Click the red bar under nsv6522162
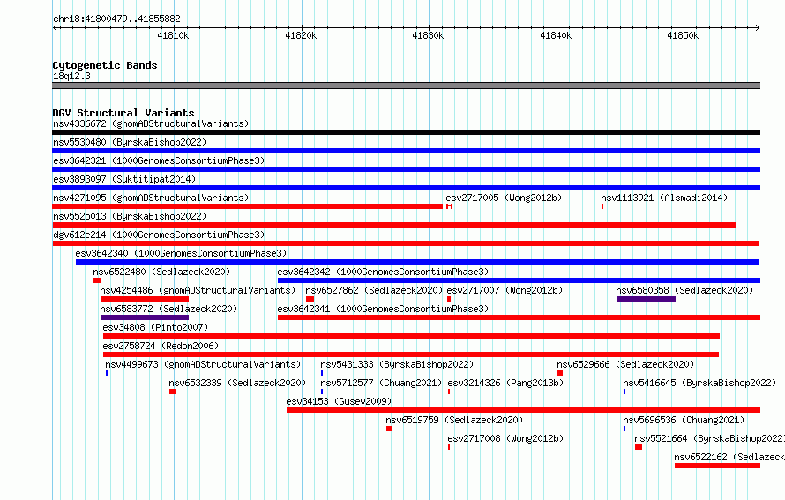Screen dimensions: 785x500 717,466
